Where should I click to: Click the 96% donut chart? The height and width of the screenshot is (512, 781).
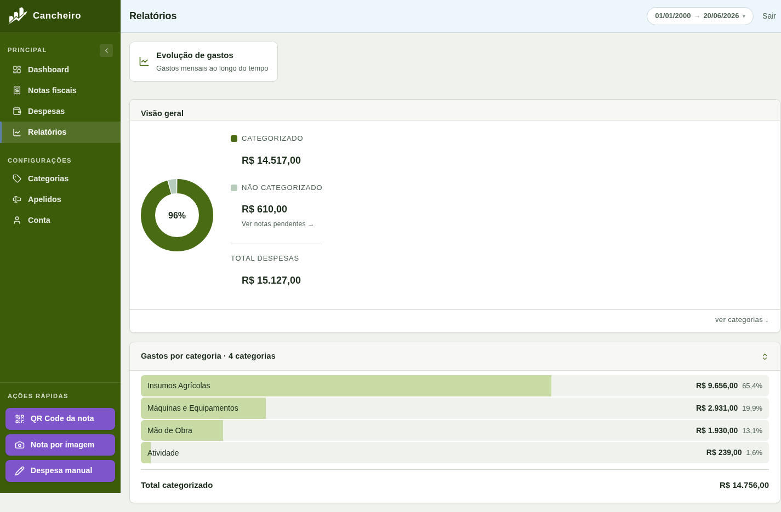(177, 215)
